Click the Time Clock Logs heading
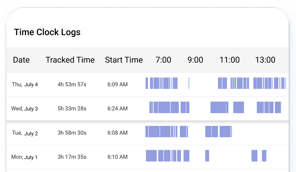The width and height of the screenshot is (296, 172). (47, 32)
